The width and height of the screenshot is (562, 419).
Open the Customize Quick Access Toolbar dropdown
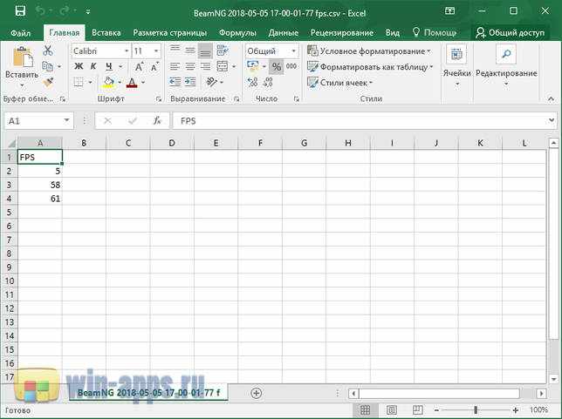(x=88, y=12)
